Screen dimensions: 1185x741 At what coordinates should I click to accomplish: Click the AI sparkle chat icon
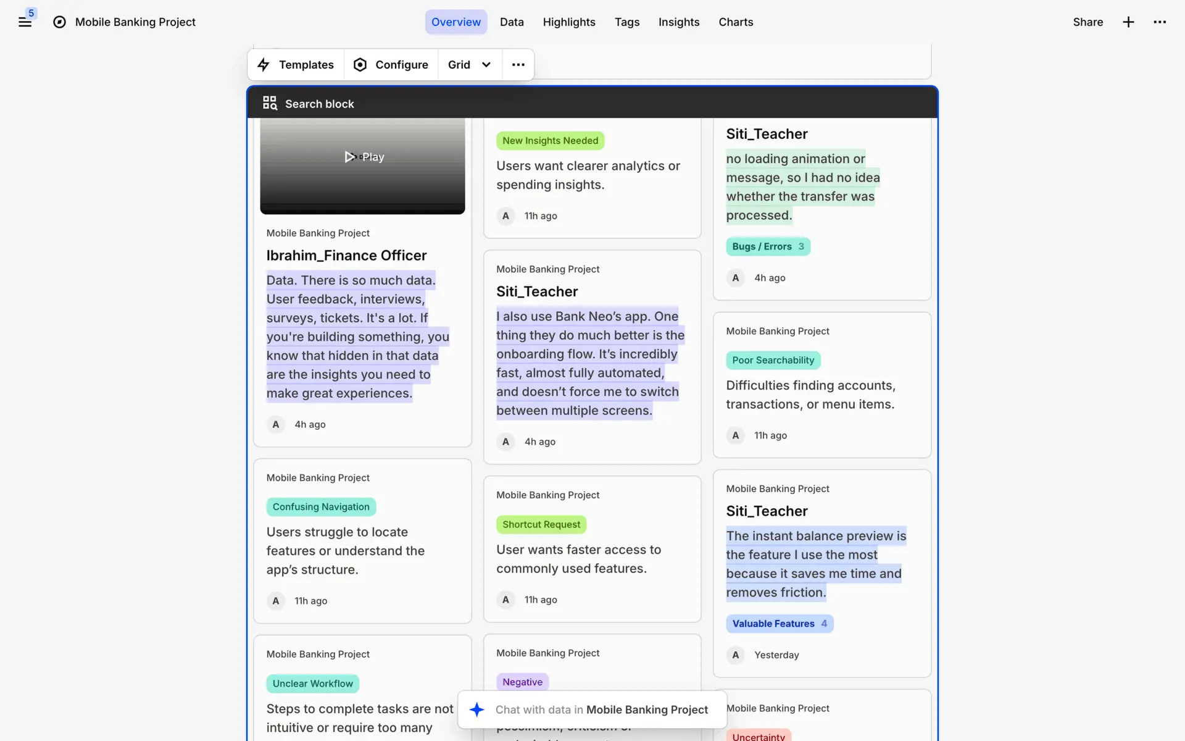(x=476, y=710)
